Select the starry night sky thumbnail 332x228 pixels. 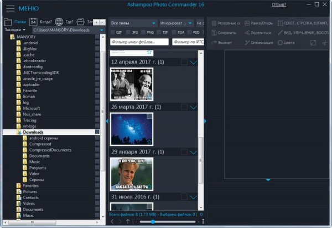point(132,129)
